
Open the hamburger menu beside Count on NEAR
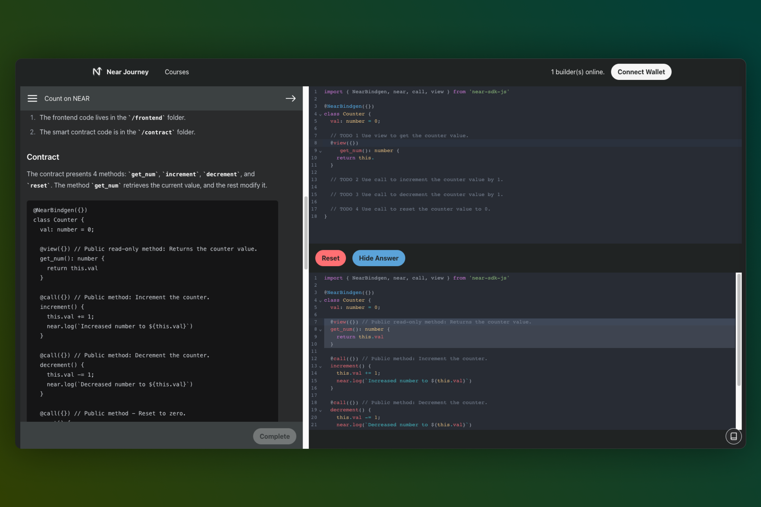[32, 98]
